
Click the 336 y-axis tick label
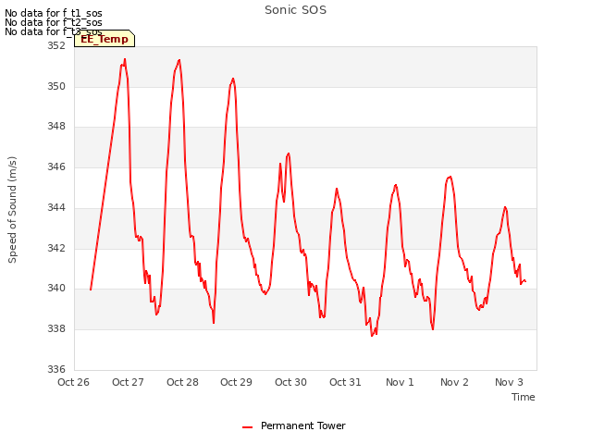click(x=56, y=369)
